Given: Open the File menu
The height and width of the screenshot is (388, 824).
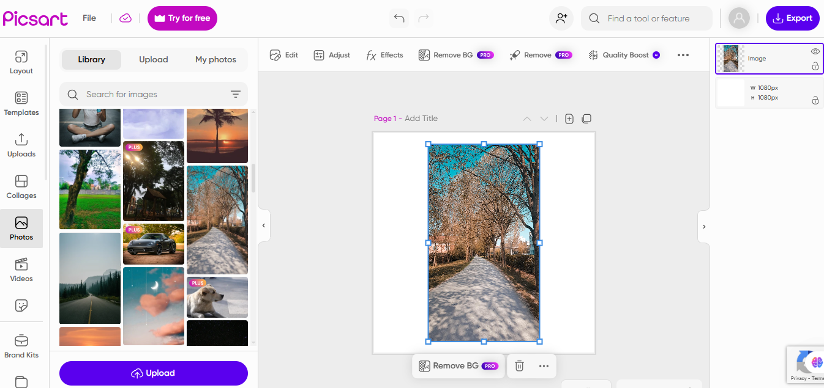Looking at the screenshot, I should 89,18.
